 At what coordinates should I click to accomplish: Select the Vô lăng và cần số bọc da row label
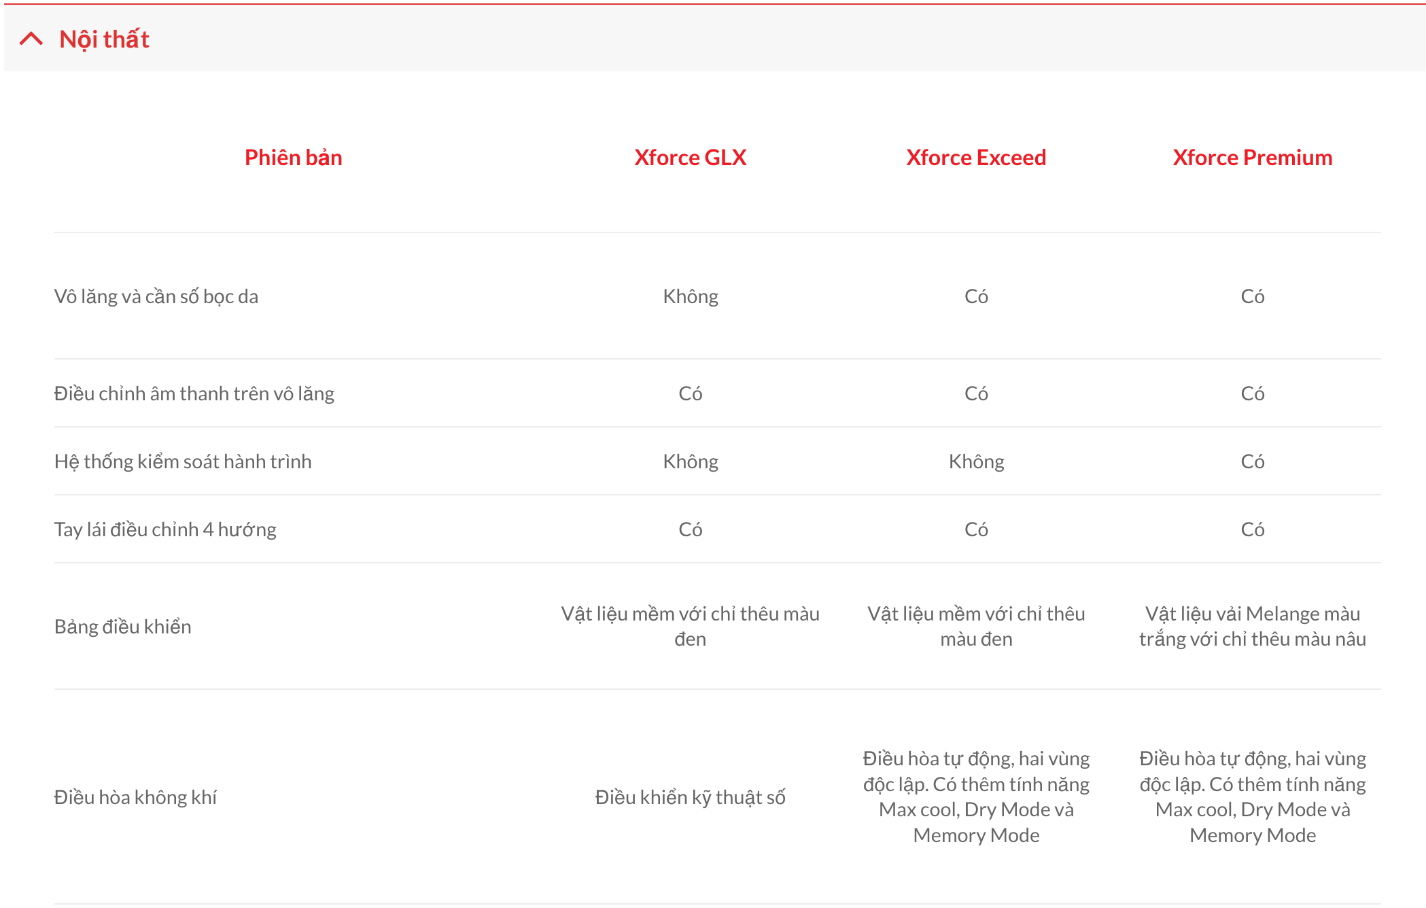[x=156, y=296]
